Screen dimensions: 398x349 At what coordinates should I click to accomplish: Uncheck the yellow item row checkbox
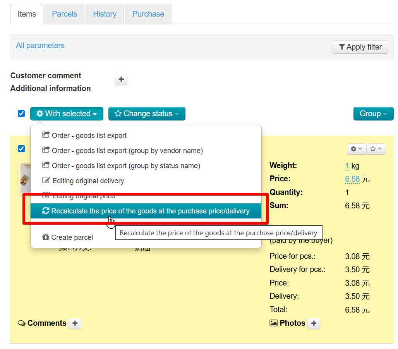21,149
